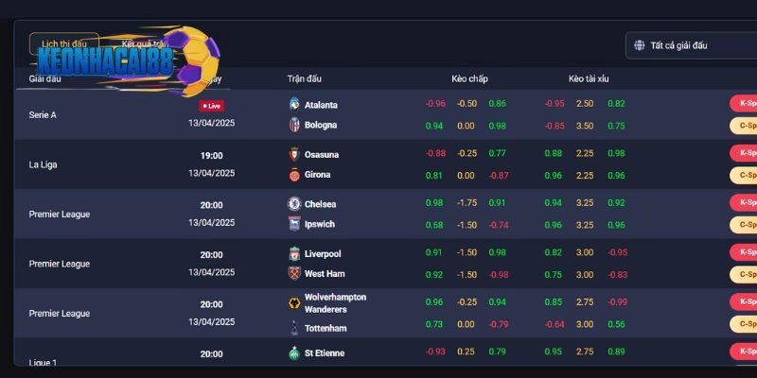
Task: Click the red Live badge on Serie A match
Action: (211, 106)
